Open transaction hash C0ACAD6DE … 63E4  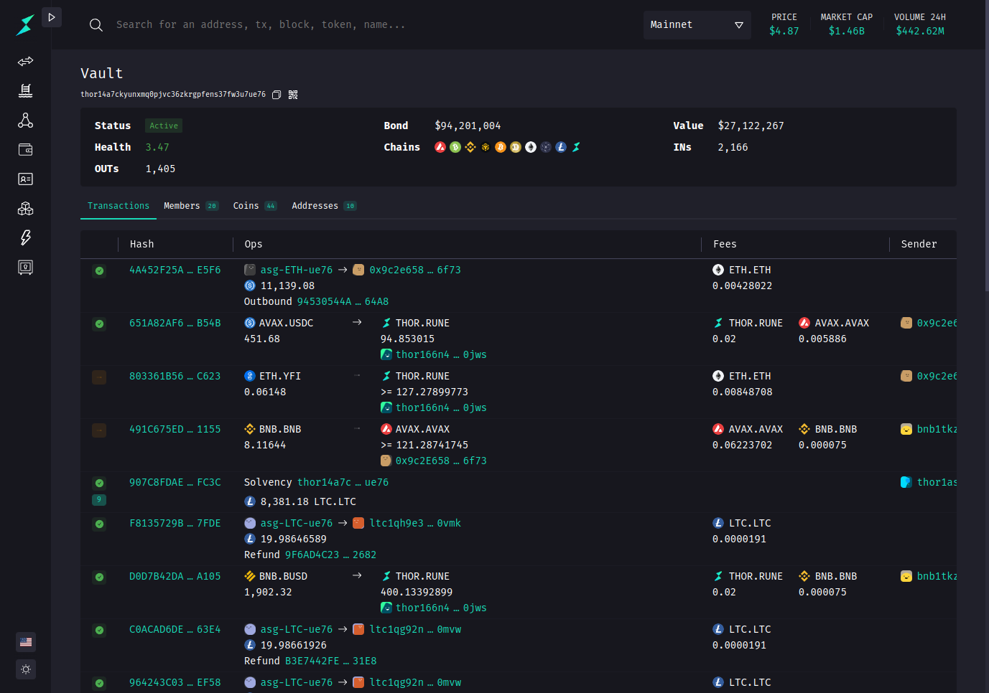(175, 629)
